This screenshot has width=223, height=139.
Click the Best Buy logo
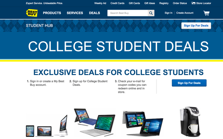[x=32, y=13]
